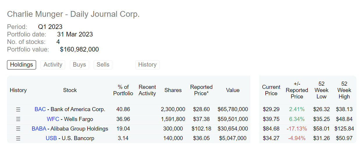This screenshot has height=145, width=362.
Task: Open history icon for Wells Fargo row
Action: [18, 119]
